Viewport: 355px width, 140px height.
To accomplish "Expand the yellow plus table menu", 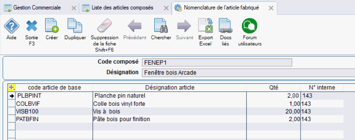I will [x=12, y=87].
